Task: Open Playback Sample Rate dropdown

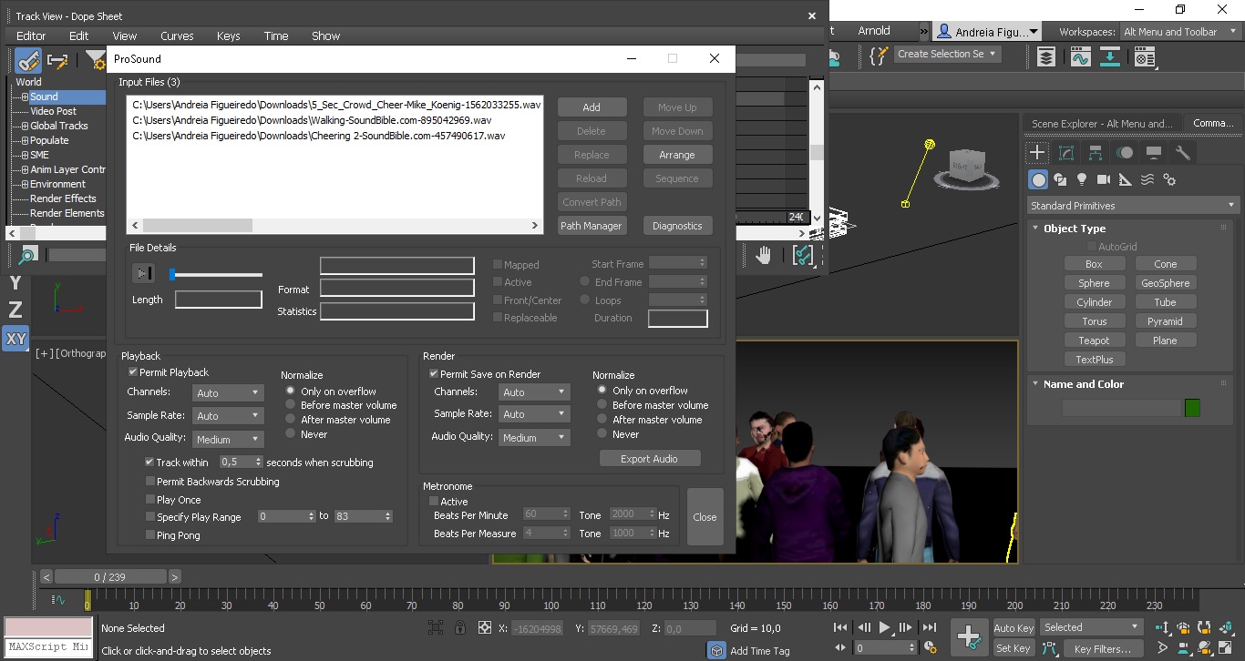Action: click(228, 415)
